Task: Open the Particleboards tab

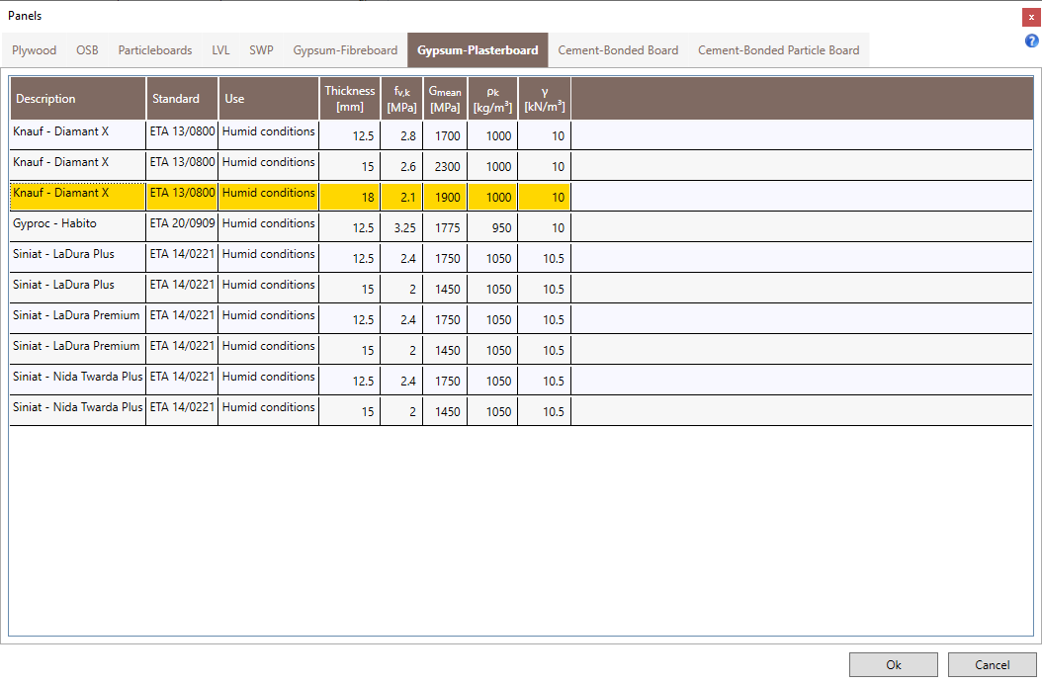Action: 155,49
